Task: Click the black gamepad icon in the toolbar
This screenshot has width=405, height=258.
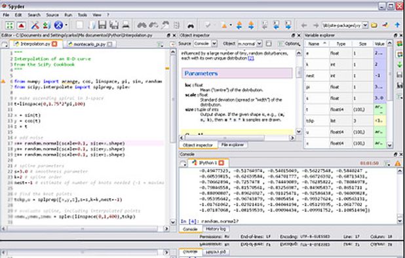Action: pos(191,26)
